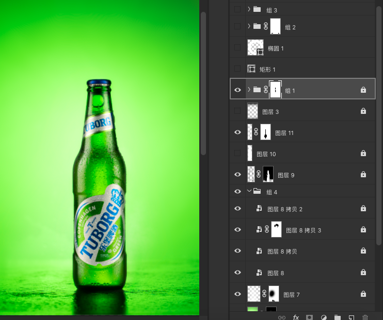The width and height of the screenshot is (383, 320).
Task: Click the lock icon on 图层 8 拷贝
Action: [x=363, y=251]
